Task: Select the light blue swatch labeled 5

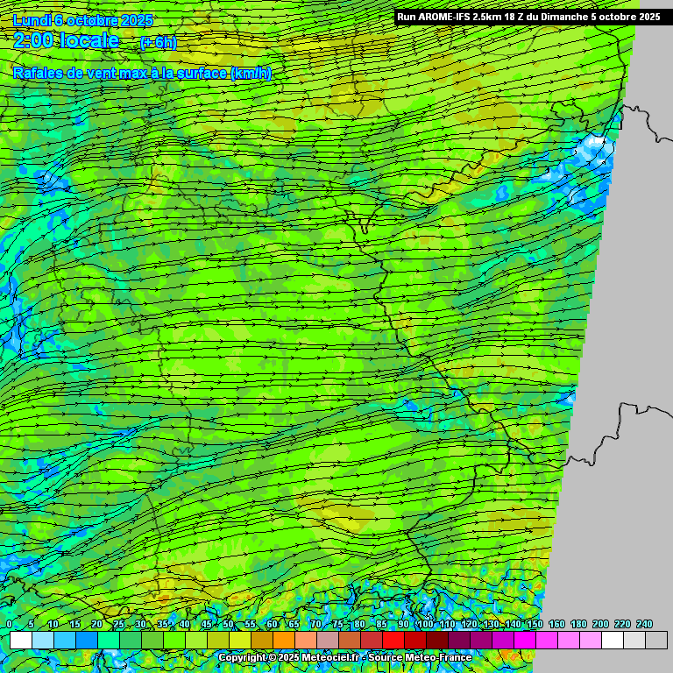Action: 42,641
